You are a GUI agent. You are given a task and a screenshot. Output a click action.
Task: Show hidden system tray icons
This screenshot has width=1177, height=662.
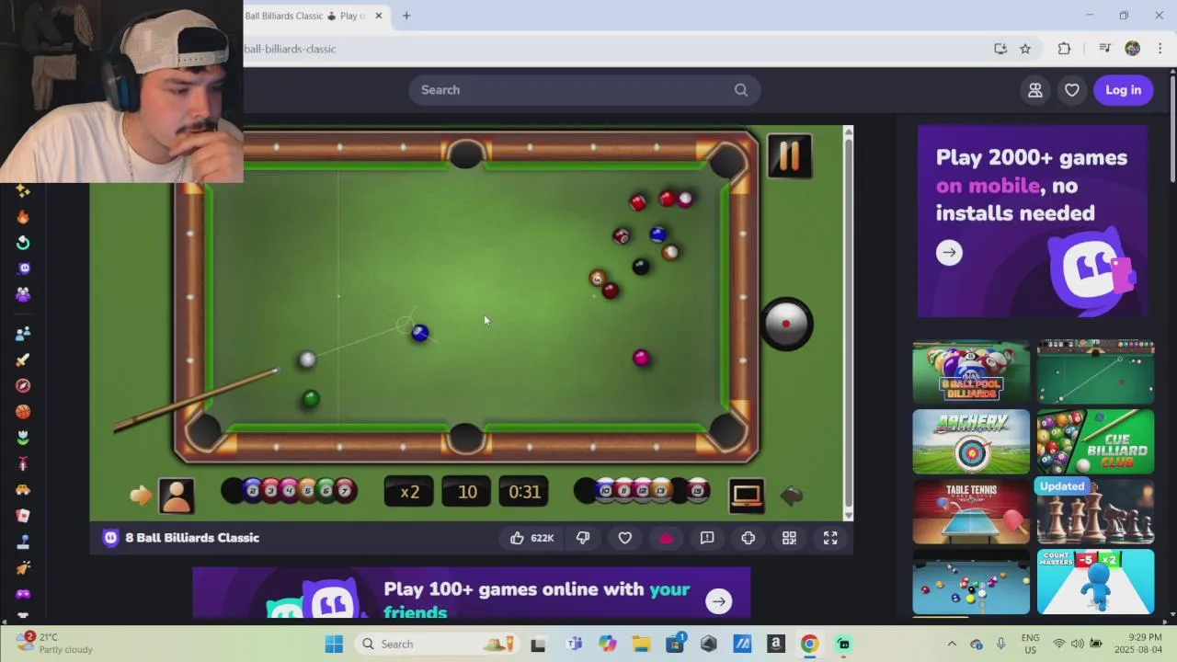[x=952, y=644]
